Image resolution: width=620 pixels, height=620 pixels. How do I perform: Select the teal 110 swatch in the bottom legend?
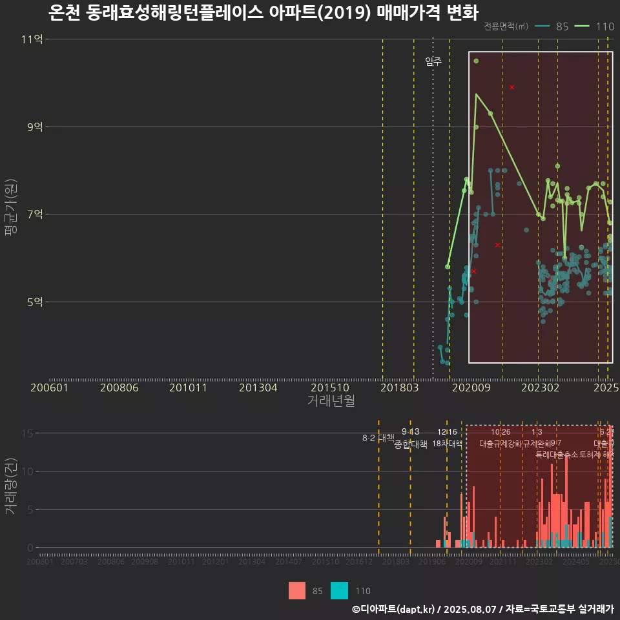tap(339, 591)
